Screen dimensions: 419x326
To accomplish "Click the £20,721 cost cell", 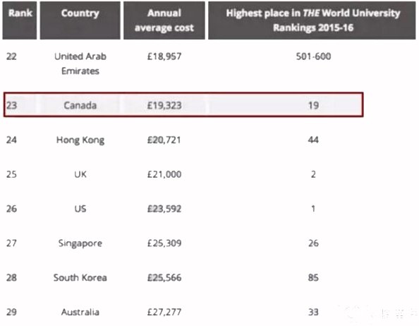I will point(164,140).
